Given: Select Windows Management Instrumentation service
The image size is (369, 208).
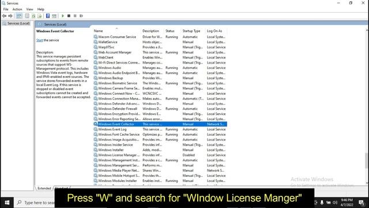Looking at the screenshot, I should point(160,160).
